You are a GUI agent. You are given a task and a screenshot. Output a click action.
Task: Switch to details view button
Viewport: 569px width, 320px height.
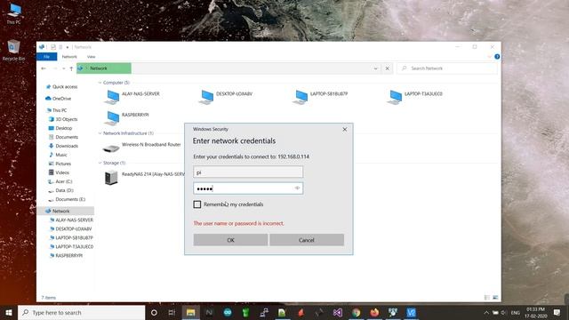point(487,298)
